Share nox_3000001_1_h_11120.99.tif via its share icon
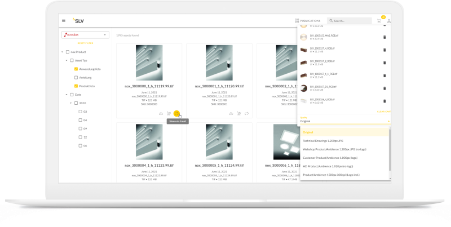 [x=246, y=114]
